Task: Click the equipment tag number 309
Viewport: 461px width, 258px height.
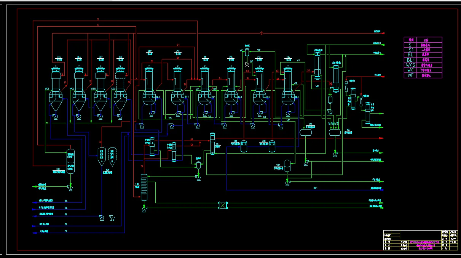Action: [149, 51]
